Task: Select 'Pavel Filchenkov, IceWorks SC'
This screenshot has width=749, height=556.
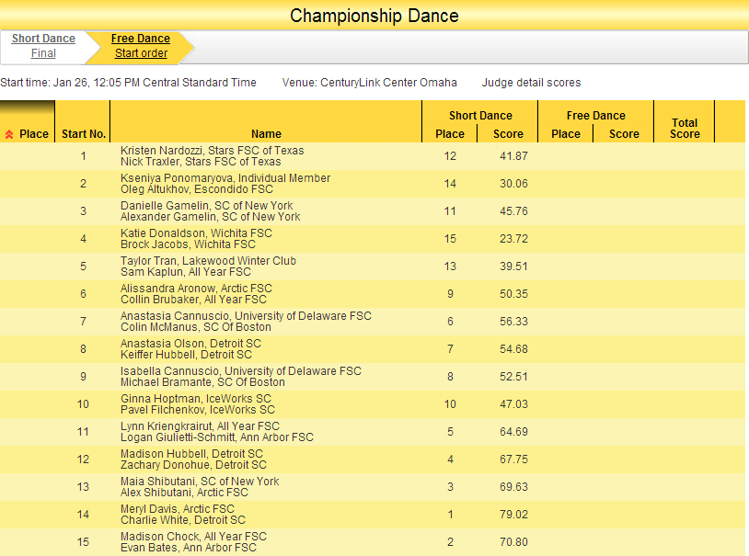Action: [198, 410]
